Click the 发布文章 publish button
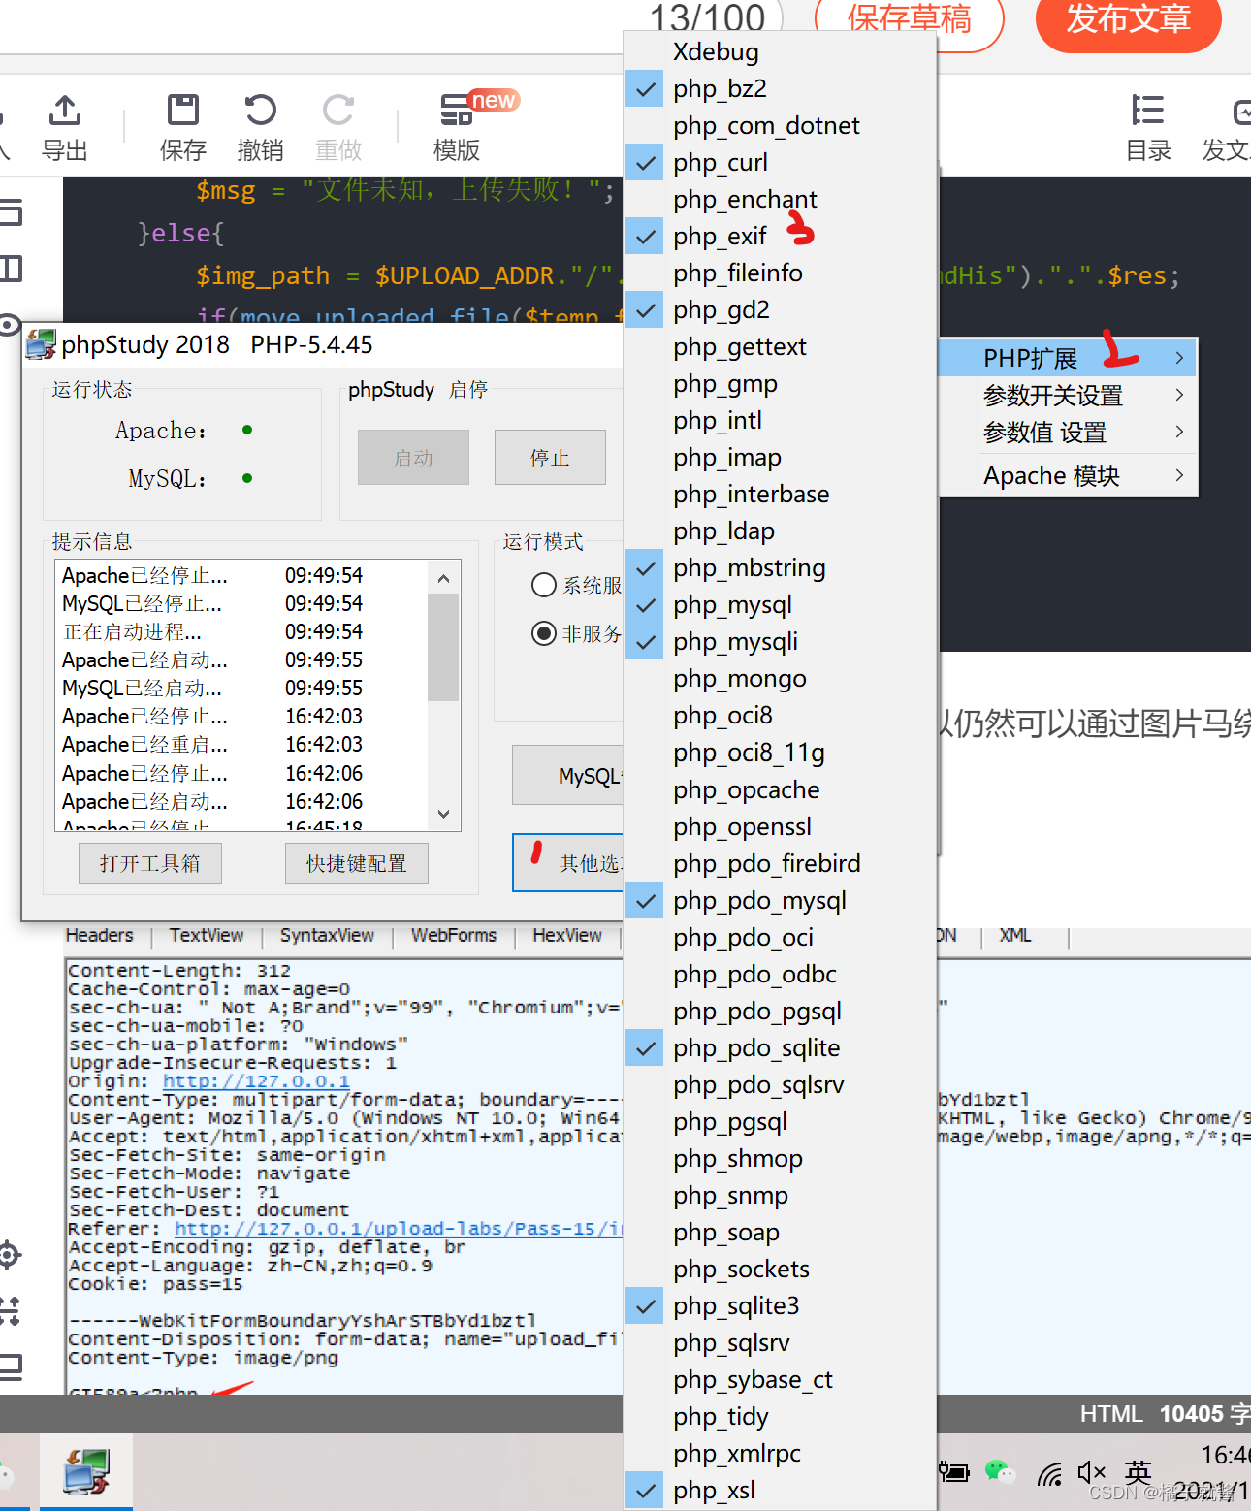This screenshot has width=1251, height=1511. pyautogui.click(x=1129, y=19)
